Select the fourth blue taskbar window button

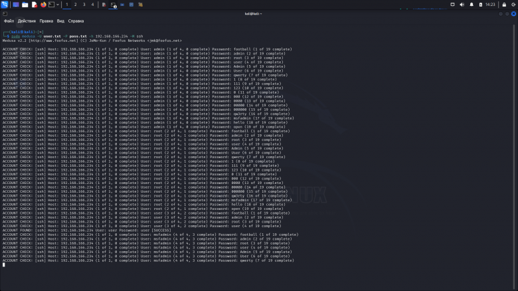131,5
